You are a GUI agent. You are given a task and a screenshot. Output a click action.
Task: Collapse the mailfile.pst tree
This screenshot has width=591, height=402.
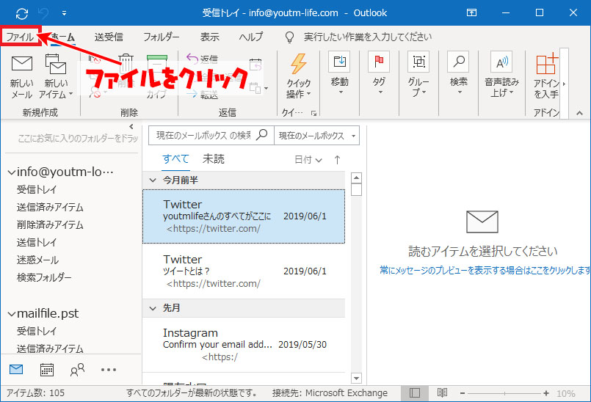pos(12,314)
